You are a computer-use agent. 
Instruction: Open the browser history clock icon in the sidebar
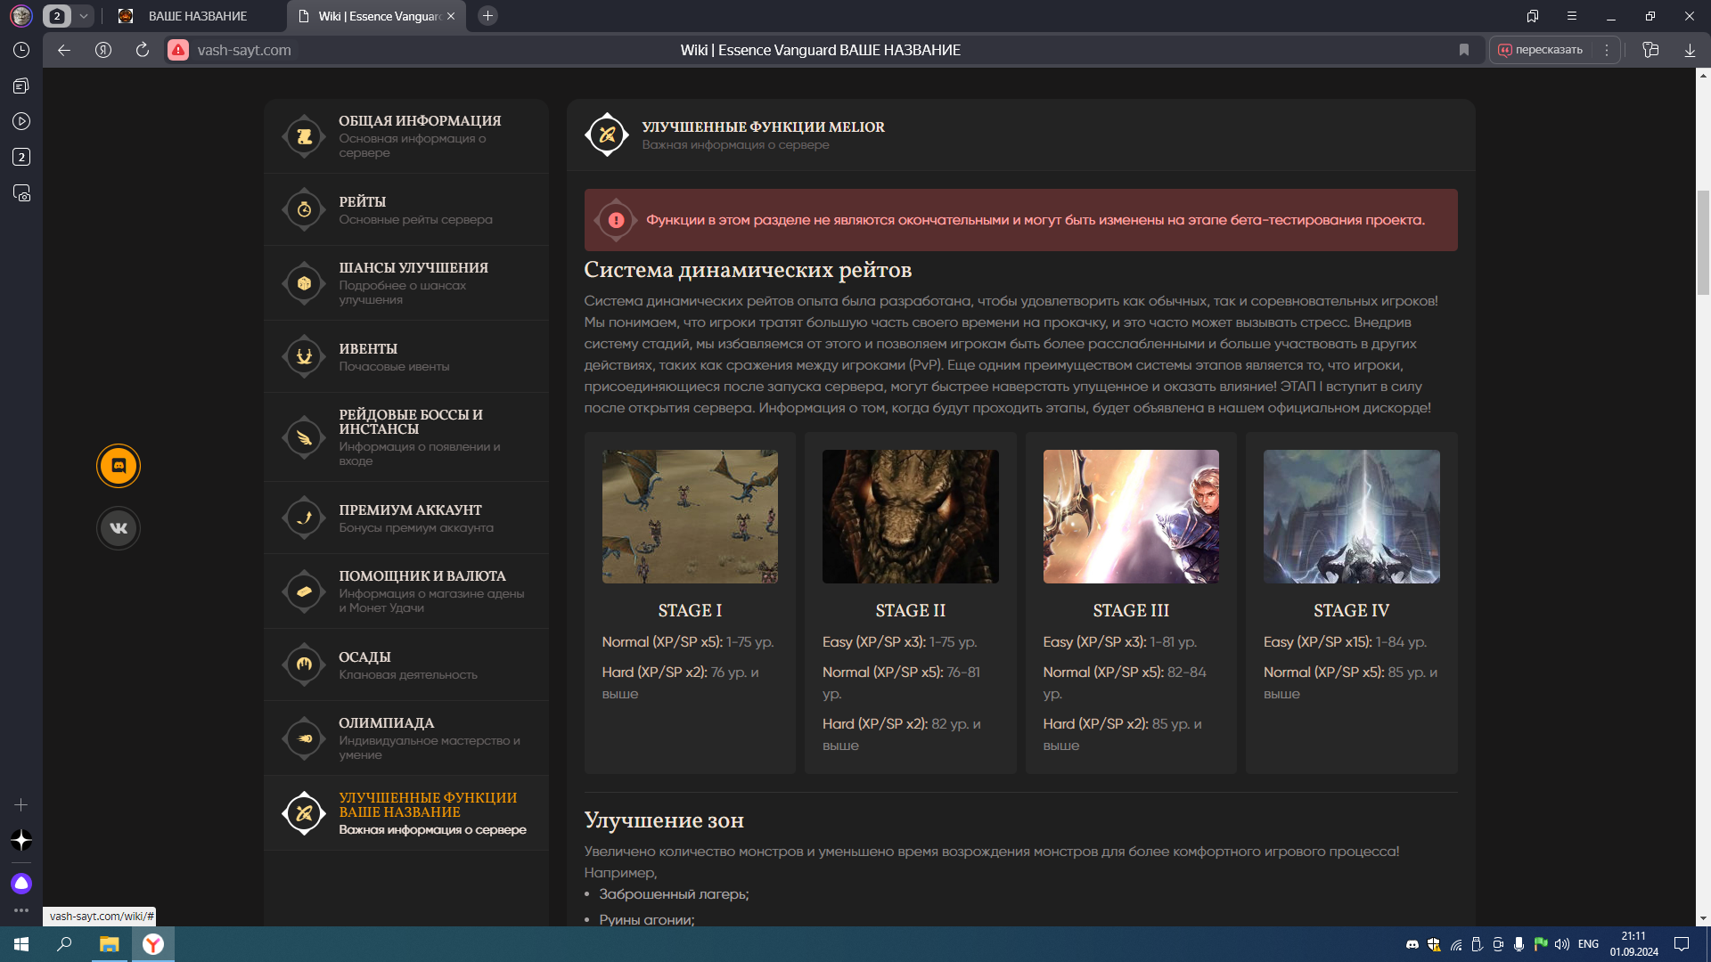pos(21,50)
